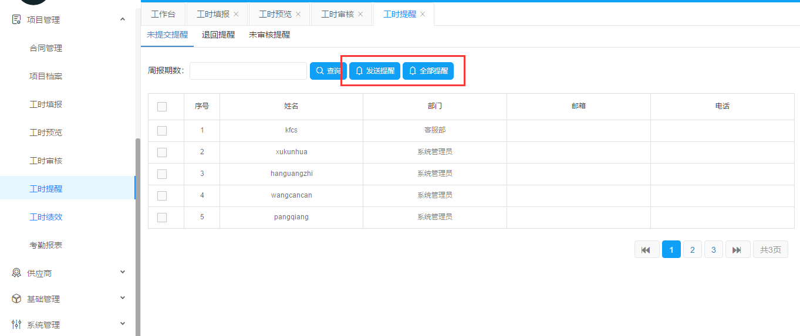Tick the checkbox for wangcancan
The image size is (800, 336).
[x=162, y=196]
